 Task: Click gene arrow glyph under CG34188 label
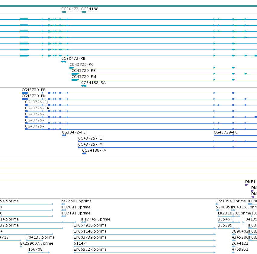pos(84,12)
